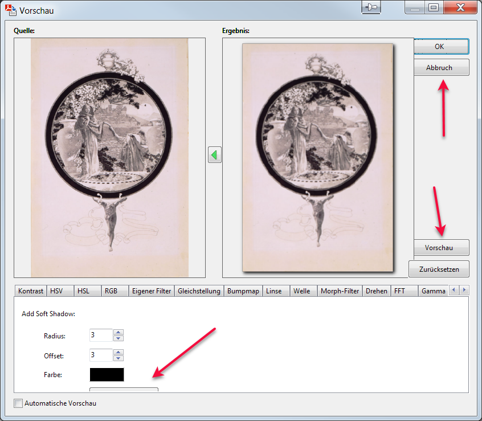Switch to the Kontrast tab
The image size is (482, 421).
click(x=30, y=291)
